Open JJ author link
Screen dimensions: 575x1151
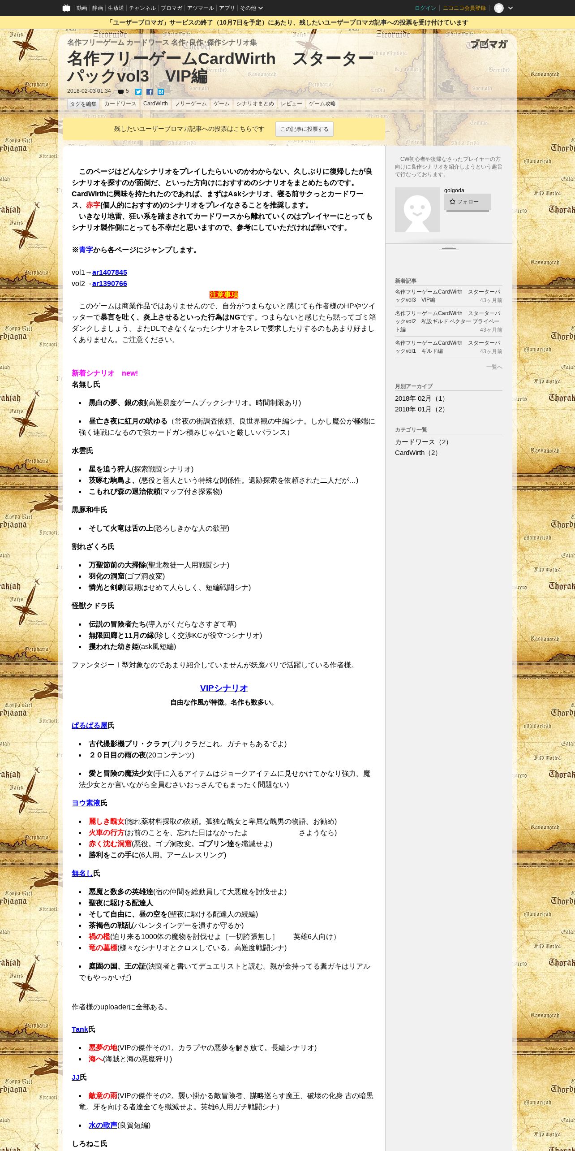click(76, 1077)
